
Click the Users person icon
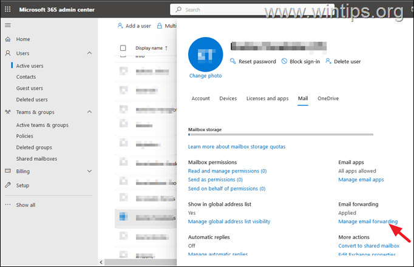click(8, 53)
